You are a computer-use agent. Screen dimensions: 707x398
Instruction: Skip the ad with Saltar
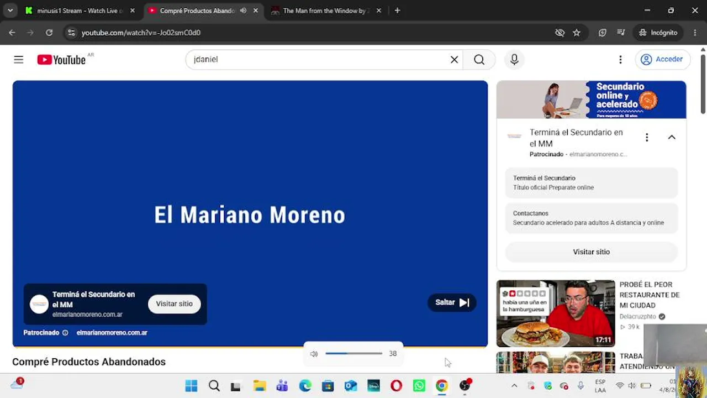452,302
